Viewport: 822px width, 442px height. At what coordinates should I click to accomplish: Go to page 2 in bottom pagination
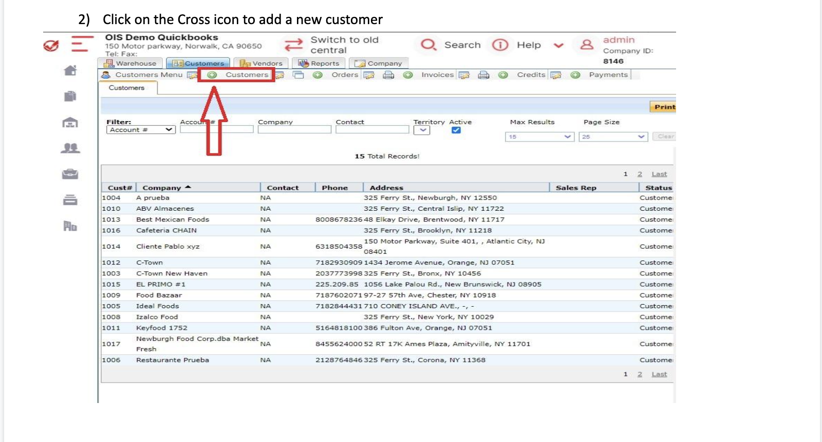click(640, 374)
